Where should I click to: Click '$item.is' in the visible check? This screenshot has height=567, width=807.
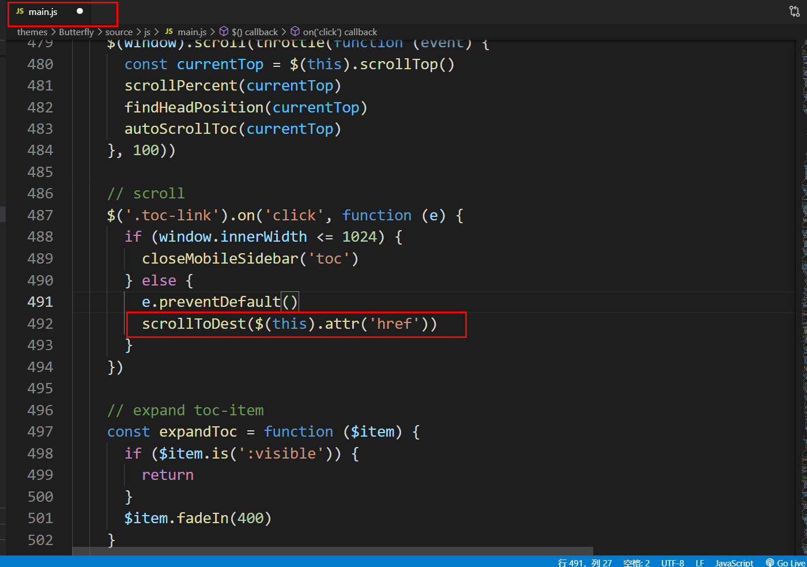[x=194, y=453]
